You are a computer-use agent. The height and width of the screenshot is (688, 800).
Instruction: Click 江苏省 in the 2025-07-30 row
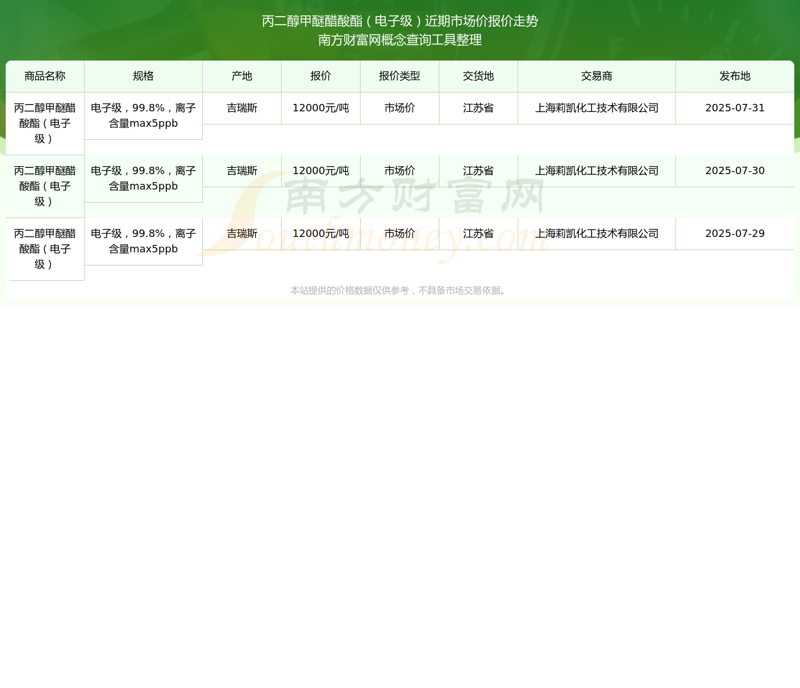click(479, 171)
